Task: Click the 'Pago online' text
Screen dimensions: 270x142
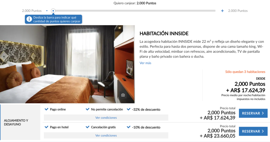Action: [58, 110]
